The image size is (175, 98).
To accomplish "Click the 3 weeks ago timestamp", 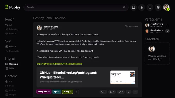I will [x=132, y=26].
